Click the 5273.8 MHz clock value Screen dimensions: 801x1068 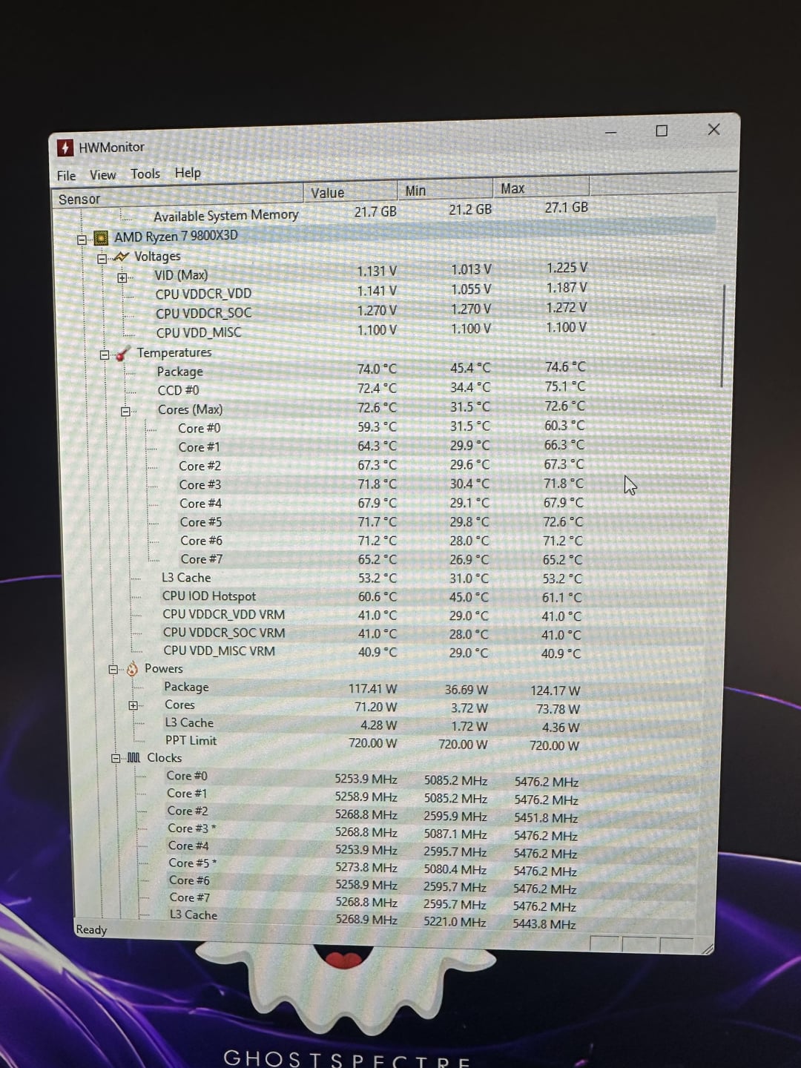(366, 867)
